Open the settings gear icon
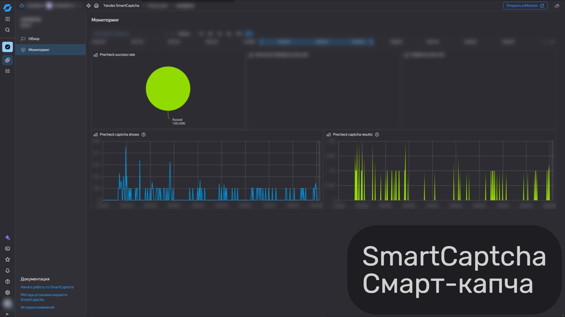Screen dimensions: 565x317 [x=8, y=293]
